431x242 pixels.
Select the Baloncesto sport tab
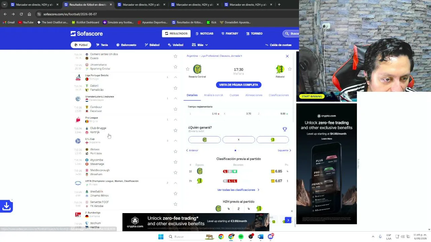(126, 45)
